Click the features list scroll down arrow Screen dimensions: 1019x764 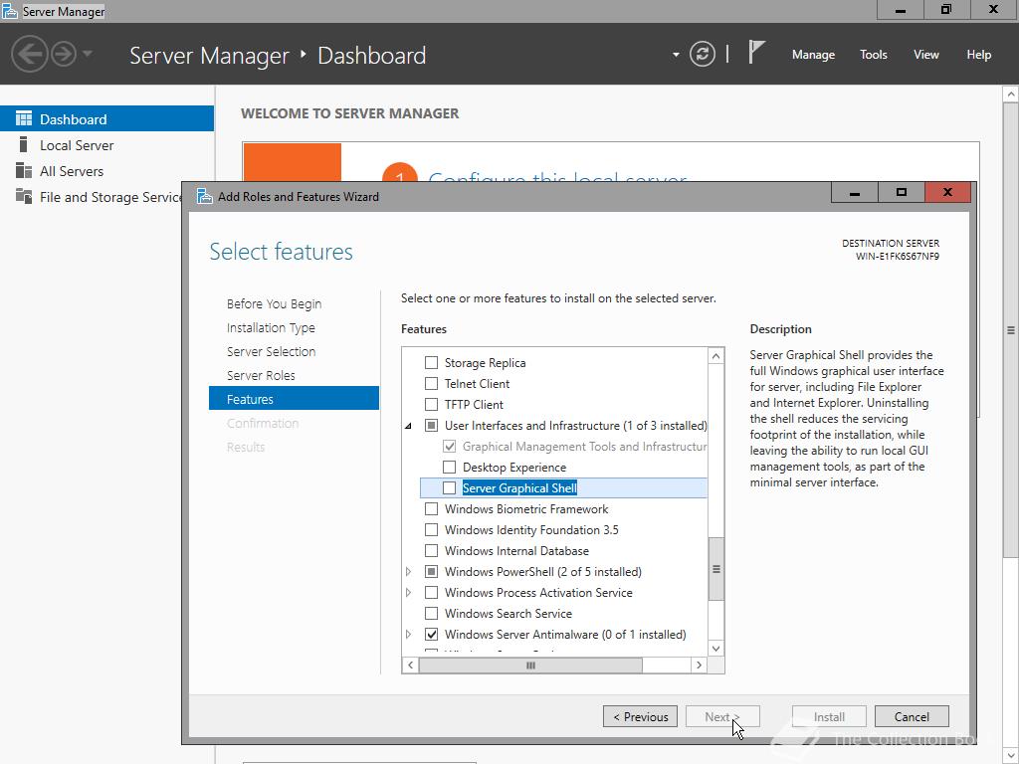(x=715, y=649)
